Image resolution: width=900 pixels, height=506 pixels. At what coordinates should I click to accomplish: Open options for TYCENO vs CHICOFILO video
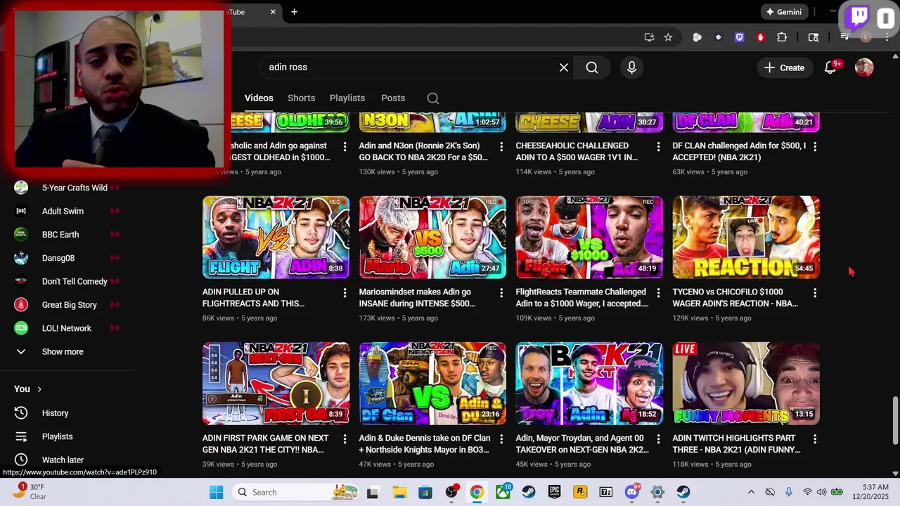tap(815, 292)
